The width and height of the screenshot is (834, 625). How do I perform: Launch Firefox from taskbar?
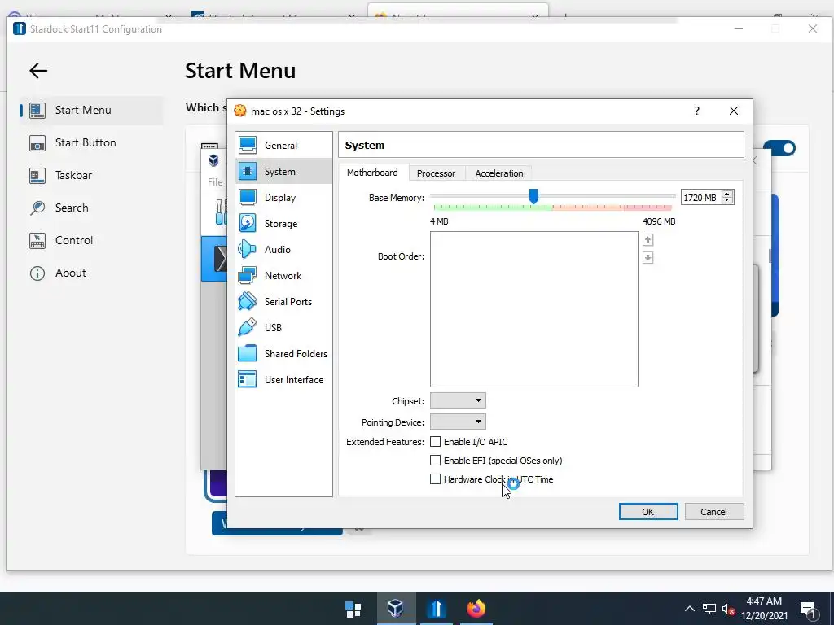point(476,609)
